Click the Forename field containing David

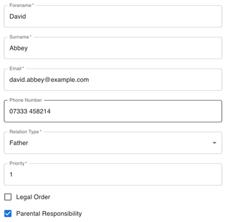click(x=113, y=16)
